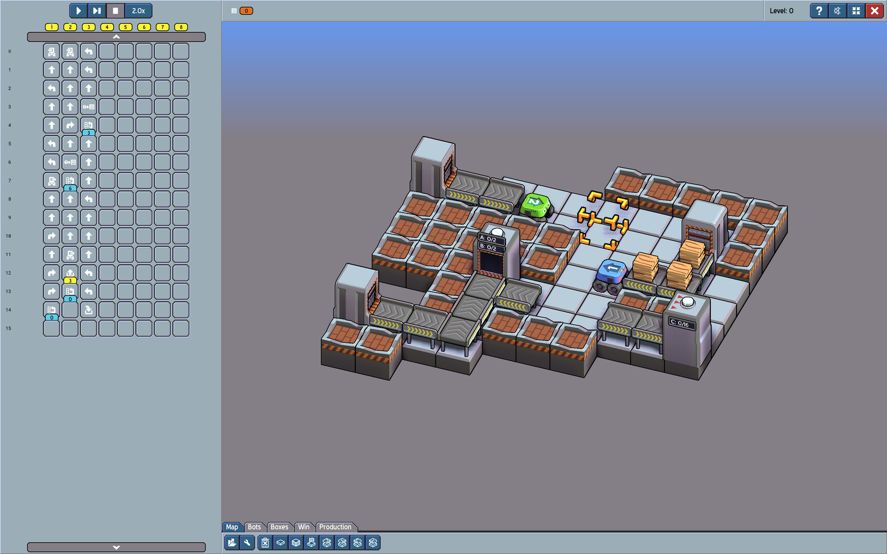Open the Production tab
Screen dimensions: 887x554
click(x=335, y=527)
